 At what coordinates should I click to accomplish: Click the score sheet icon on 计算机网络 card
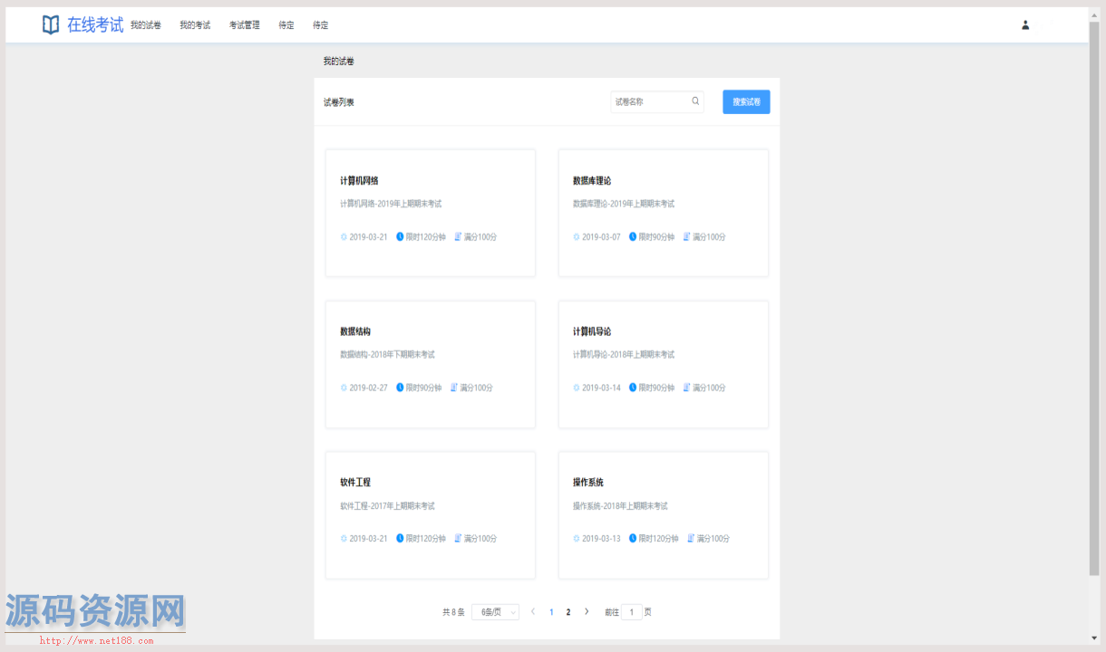pos(458,237)
